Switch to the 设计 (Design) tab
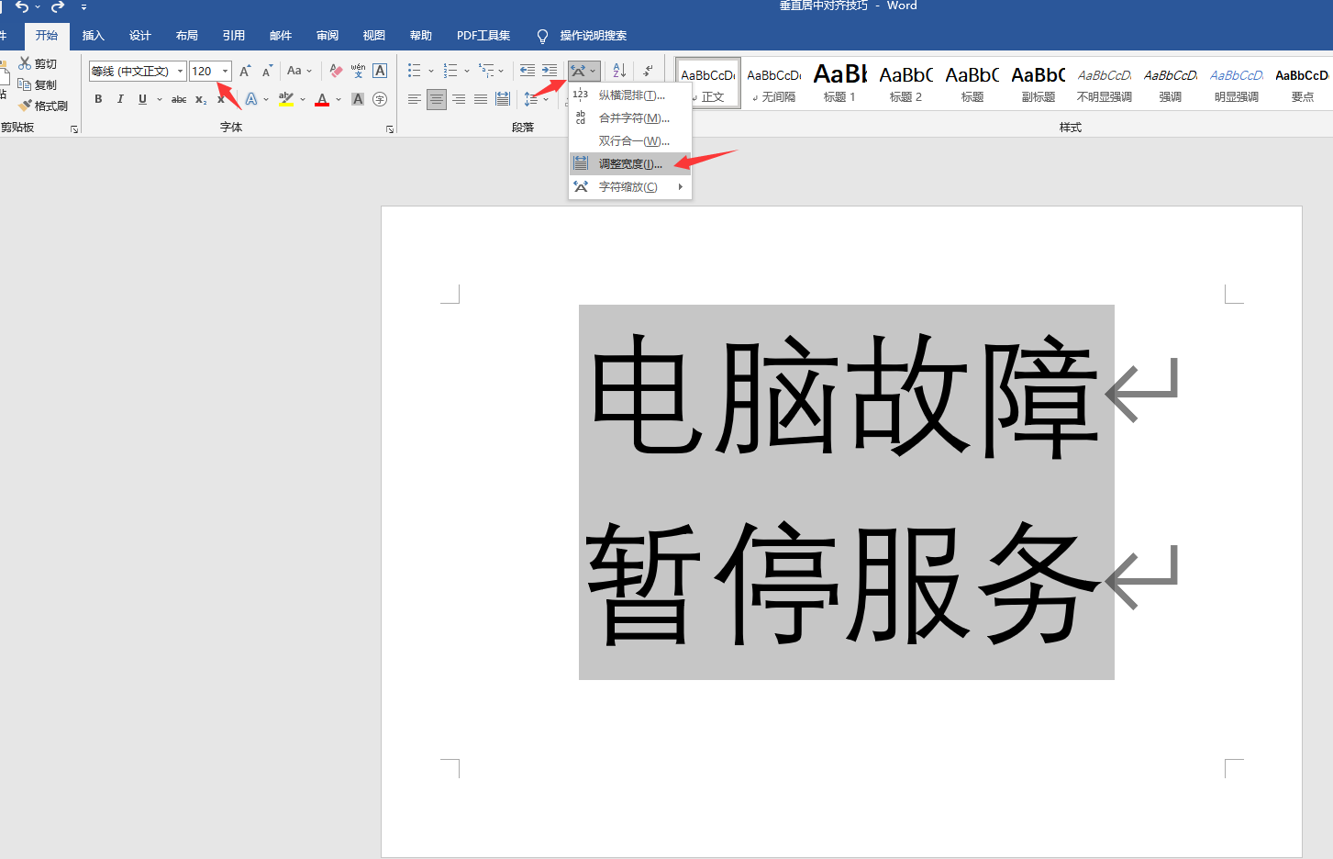 coord(140,36)
